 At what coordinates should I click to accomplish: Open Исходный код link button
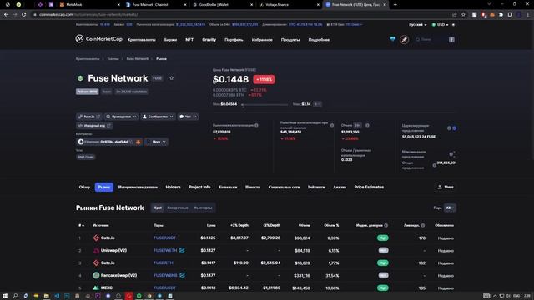pyautogui.click(x=94, y=126)
